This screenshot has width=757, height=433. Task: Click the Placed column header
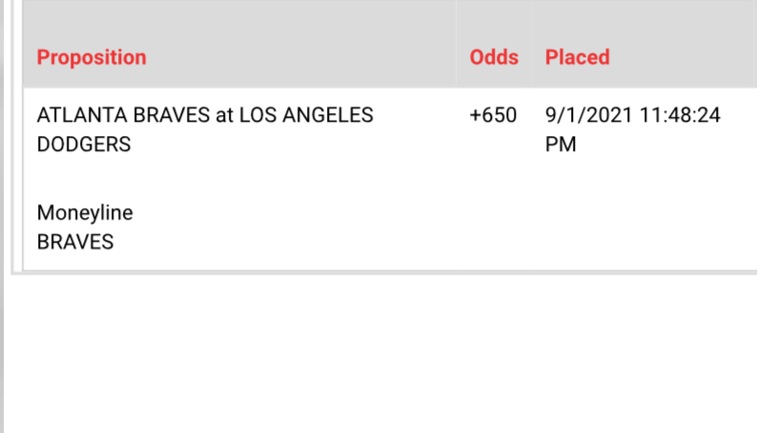578,57
